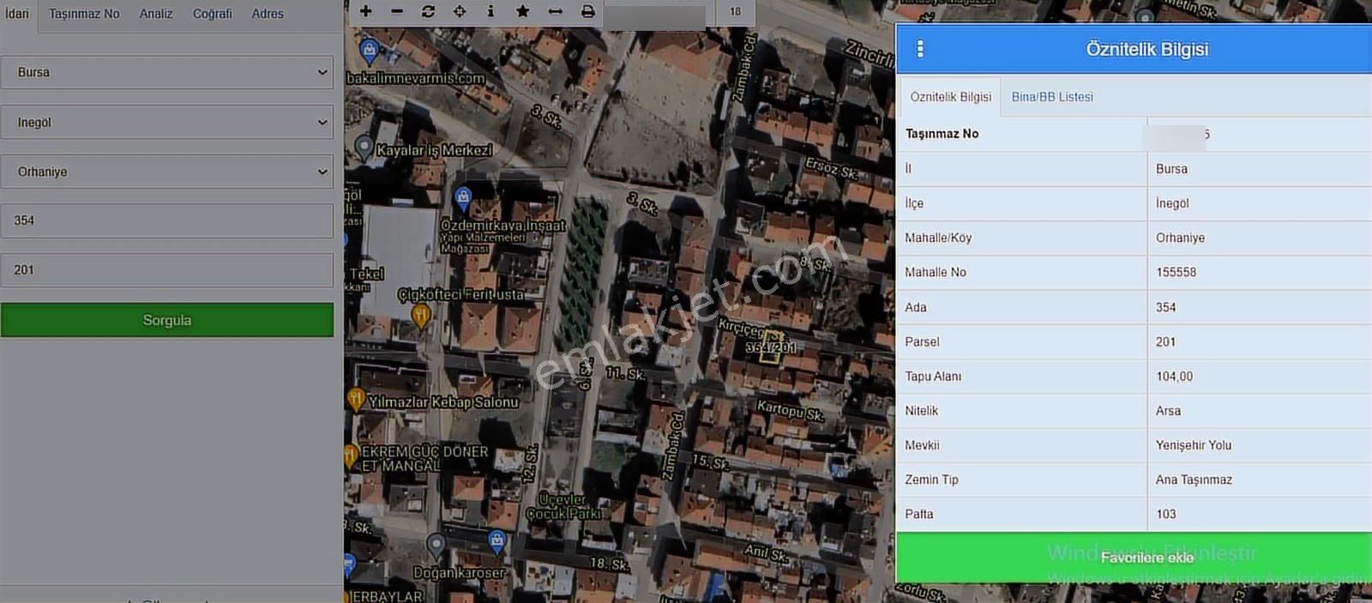Expand the Orhaniye neighborhood dropdown
The image size is (1372, 603).
[x=167, y=172]
